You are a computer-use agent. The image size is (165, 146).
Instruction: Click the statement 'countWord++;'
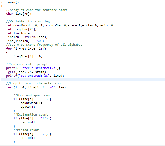(32, 103)
